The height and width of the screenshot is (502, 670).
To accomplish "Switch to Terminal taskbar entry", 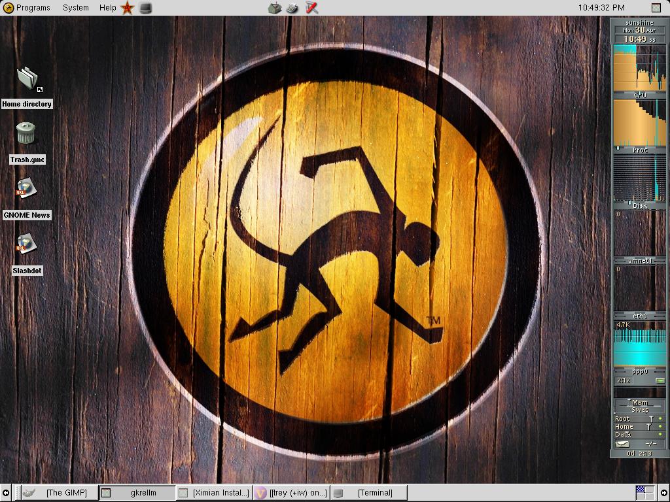I will 369,493.
